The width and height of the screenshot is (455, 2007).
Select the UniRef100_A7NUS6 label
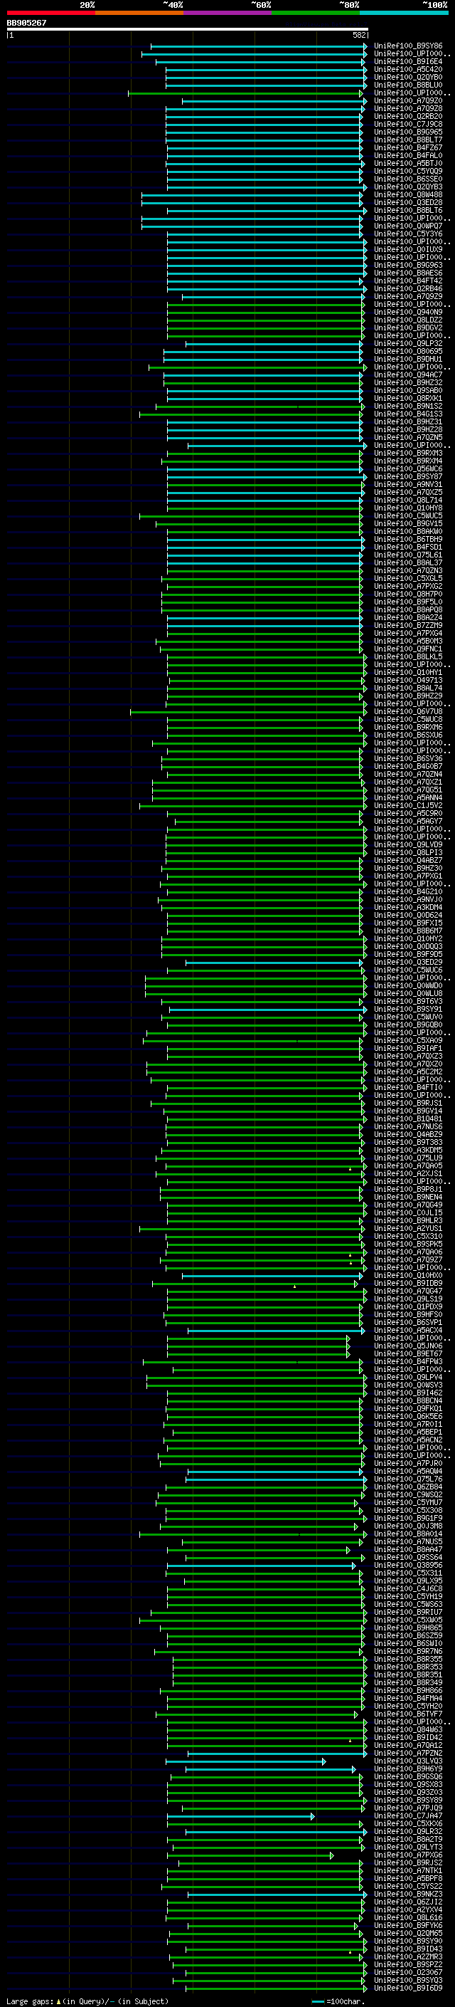(408, 1126)
